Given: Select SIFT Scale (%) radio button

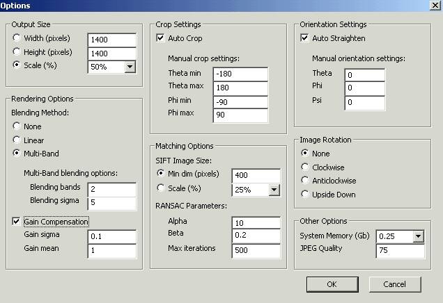Looking at the screenshot, I should click(x=161, y=188).
